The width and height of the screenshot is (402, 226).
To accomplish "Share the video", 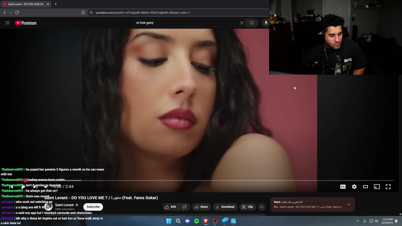I will pyautogui.click(x=201, y=207).
